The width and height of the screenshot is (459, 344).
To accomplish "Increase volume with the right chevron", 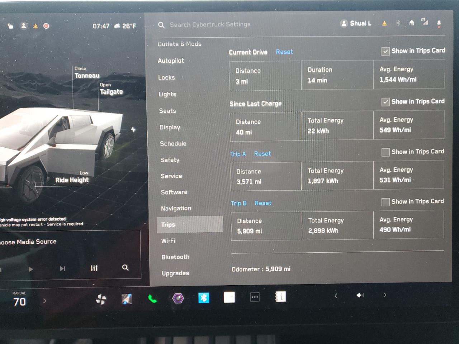I will (x=385, y=295).
